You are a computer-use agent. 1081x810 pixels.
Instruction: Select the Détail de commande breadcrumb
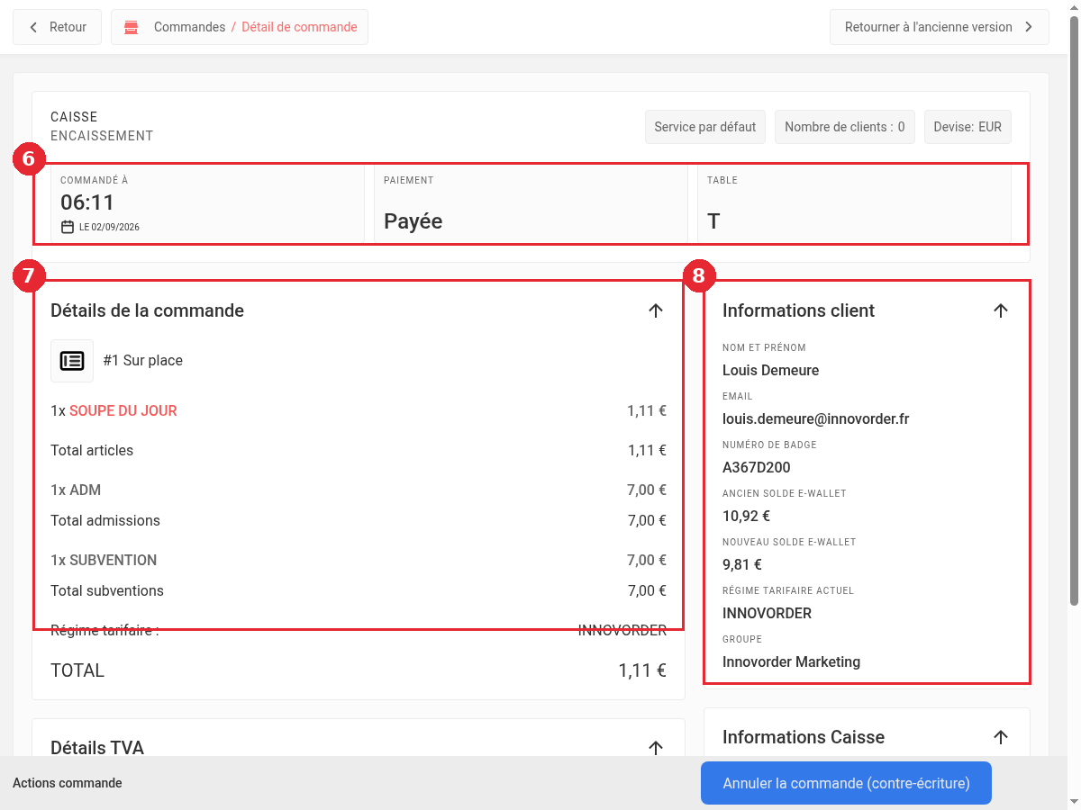[x=299, y=27]
